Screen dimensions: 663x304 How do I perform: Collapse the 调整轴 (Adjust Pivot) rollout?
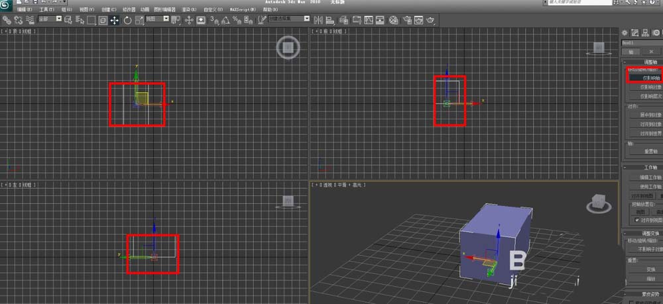click(642, 62)
